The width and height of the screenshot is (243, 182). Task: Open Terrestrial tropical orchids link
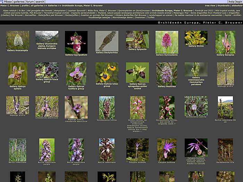(70, 13)
